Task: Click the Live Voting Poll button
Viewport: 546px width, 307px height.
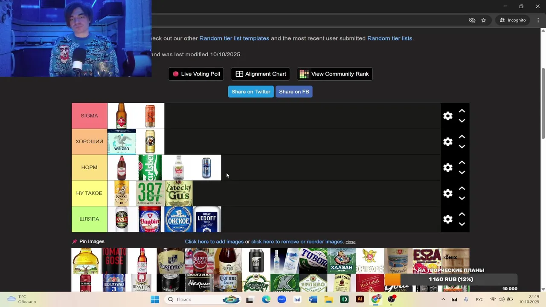Action: [196, 74]
